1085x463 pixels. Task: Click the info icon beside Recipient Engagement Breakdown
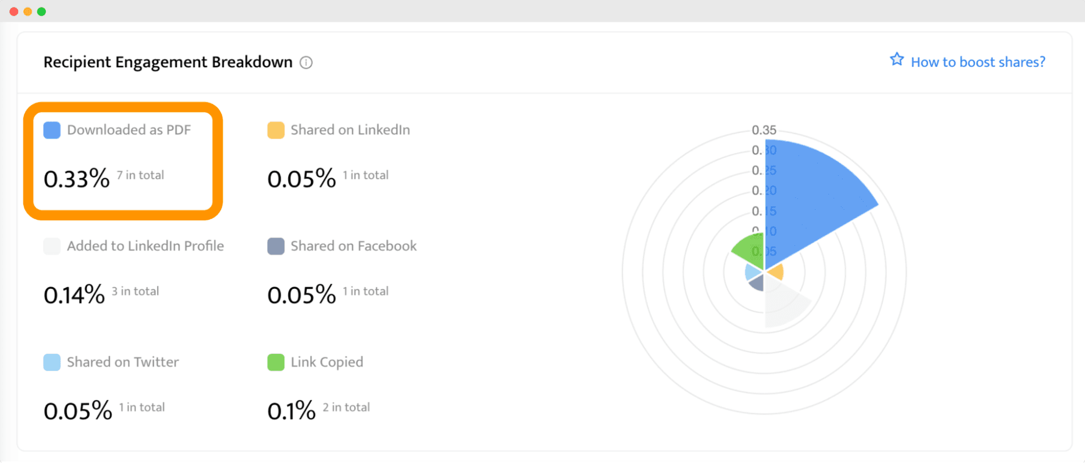click(306, 62)
